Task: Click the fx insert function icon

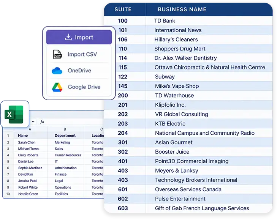Action: 42,121
